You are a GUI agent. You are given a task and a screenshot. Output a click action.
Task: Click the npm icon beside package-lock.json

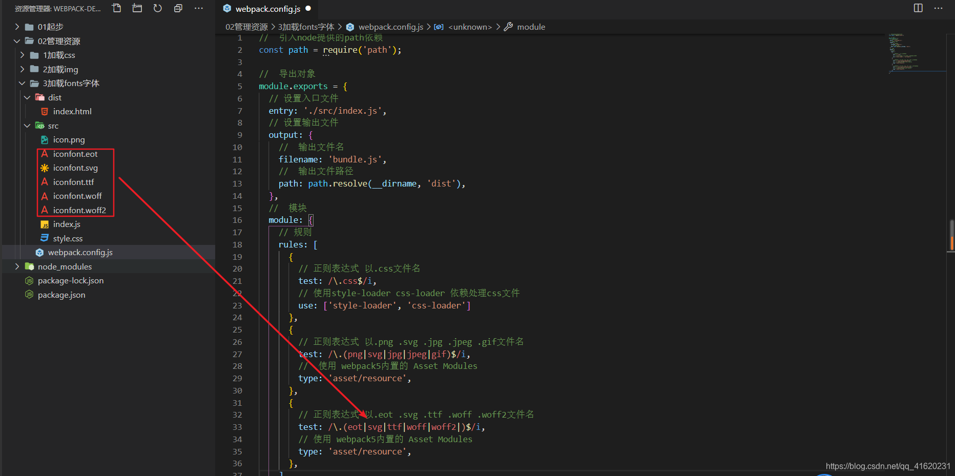pyautogui.click(x=29, y=280)
